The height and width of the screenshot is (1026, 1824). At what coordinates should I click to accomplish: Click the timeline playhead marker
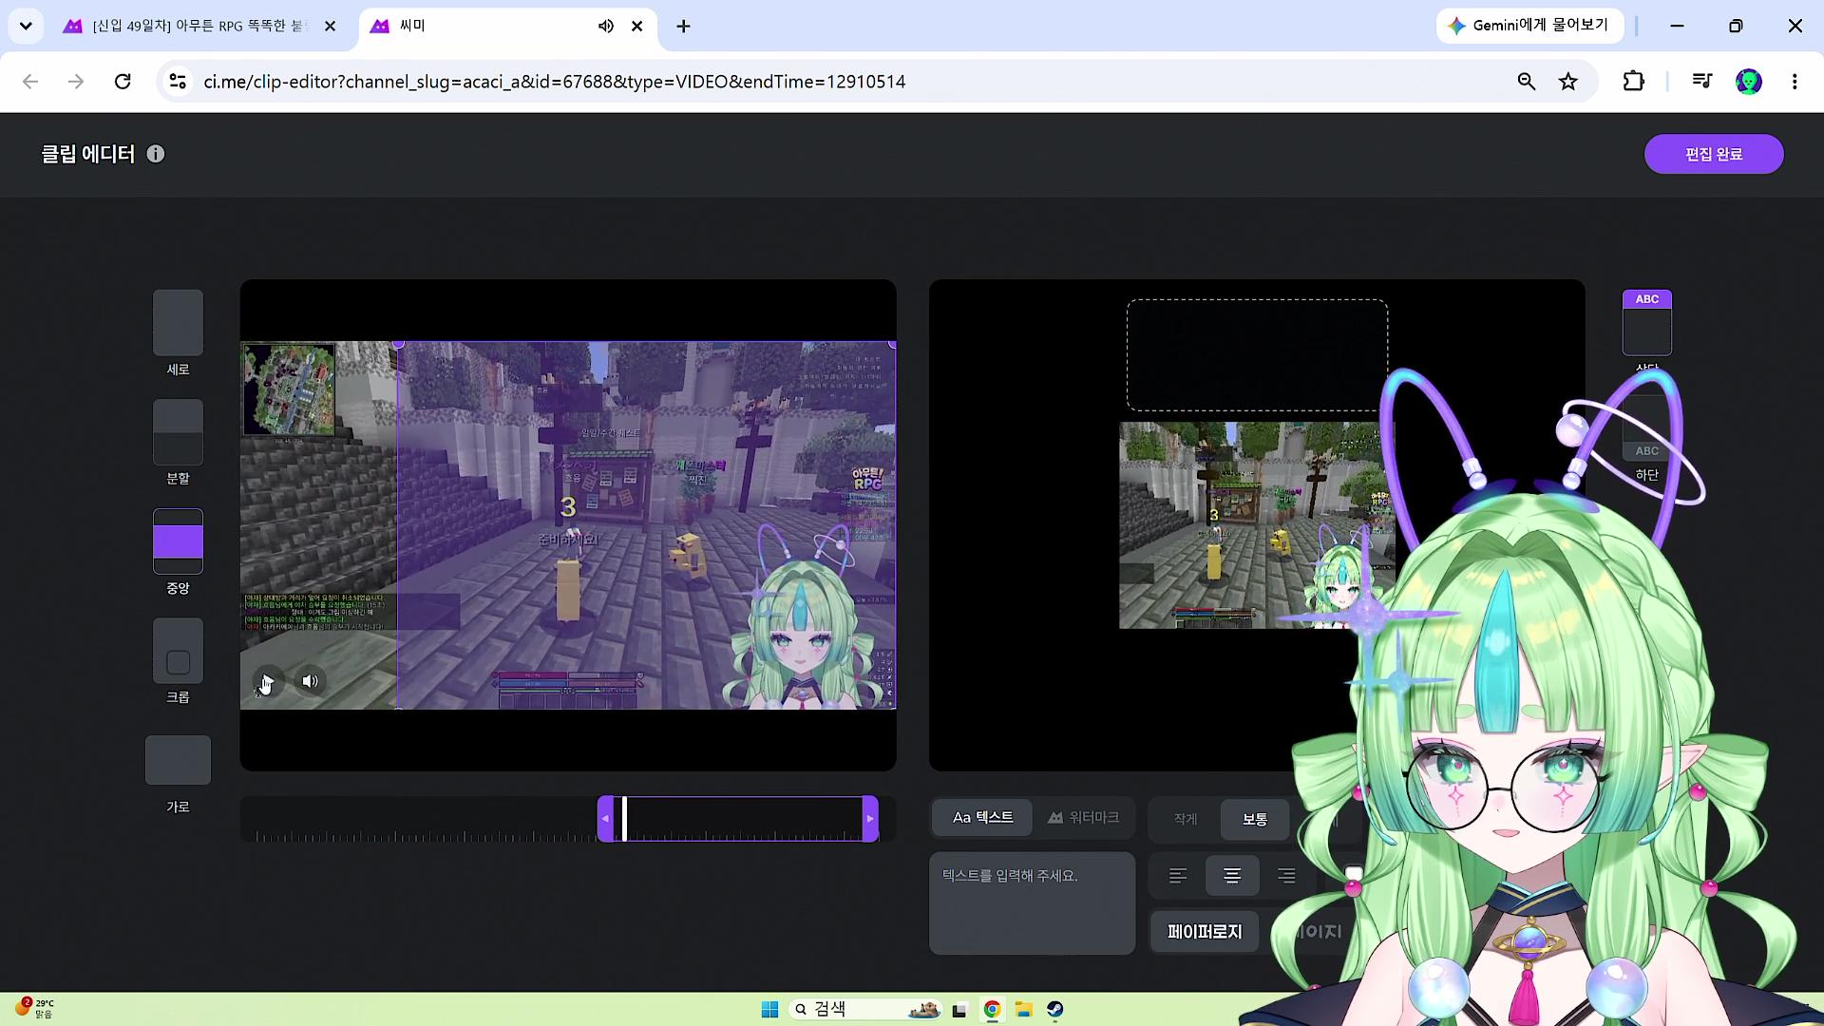pos(624,819)
